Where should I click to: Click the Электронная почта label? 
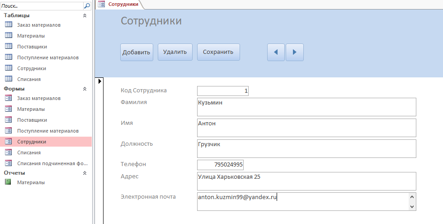pyautogui.click(x=148, y=196)
